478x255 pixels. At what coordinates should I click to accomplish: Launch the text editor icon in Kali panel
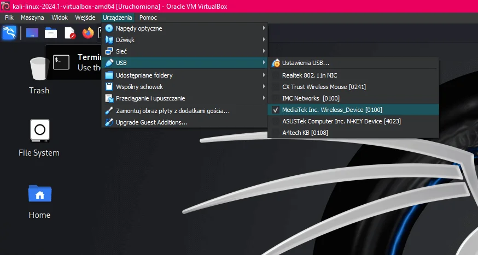(70, 33)
